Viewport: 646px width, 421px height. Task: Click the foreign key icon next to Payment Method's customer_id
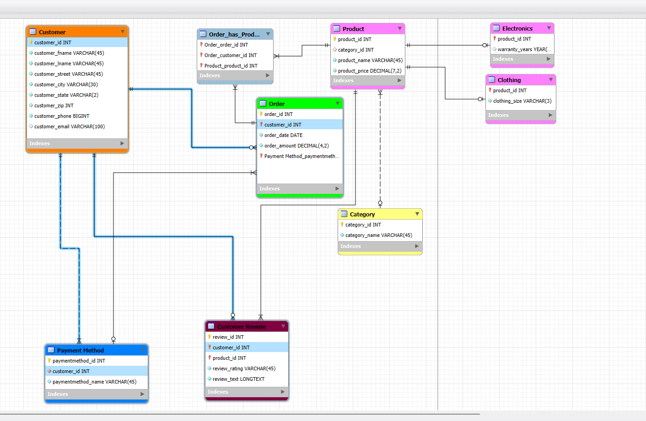pyautogui.click(x=49, y=371)
